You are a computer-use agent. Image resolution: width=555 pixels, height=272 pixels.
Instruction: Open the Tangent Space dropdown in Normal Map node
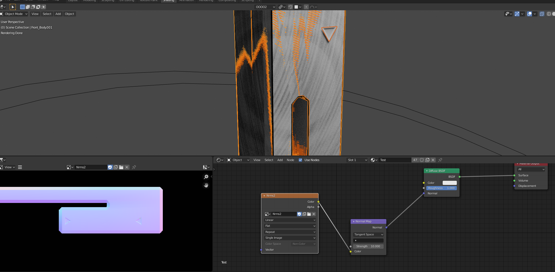[368, 234]
